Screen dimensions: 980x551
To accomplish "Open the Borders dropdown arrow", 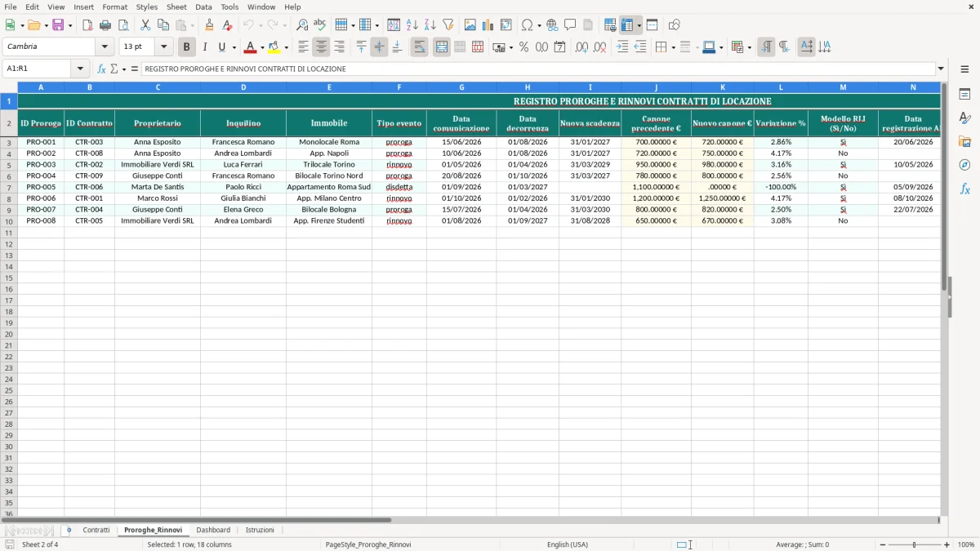I will 673,47.
